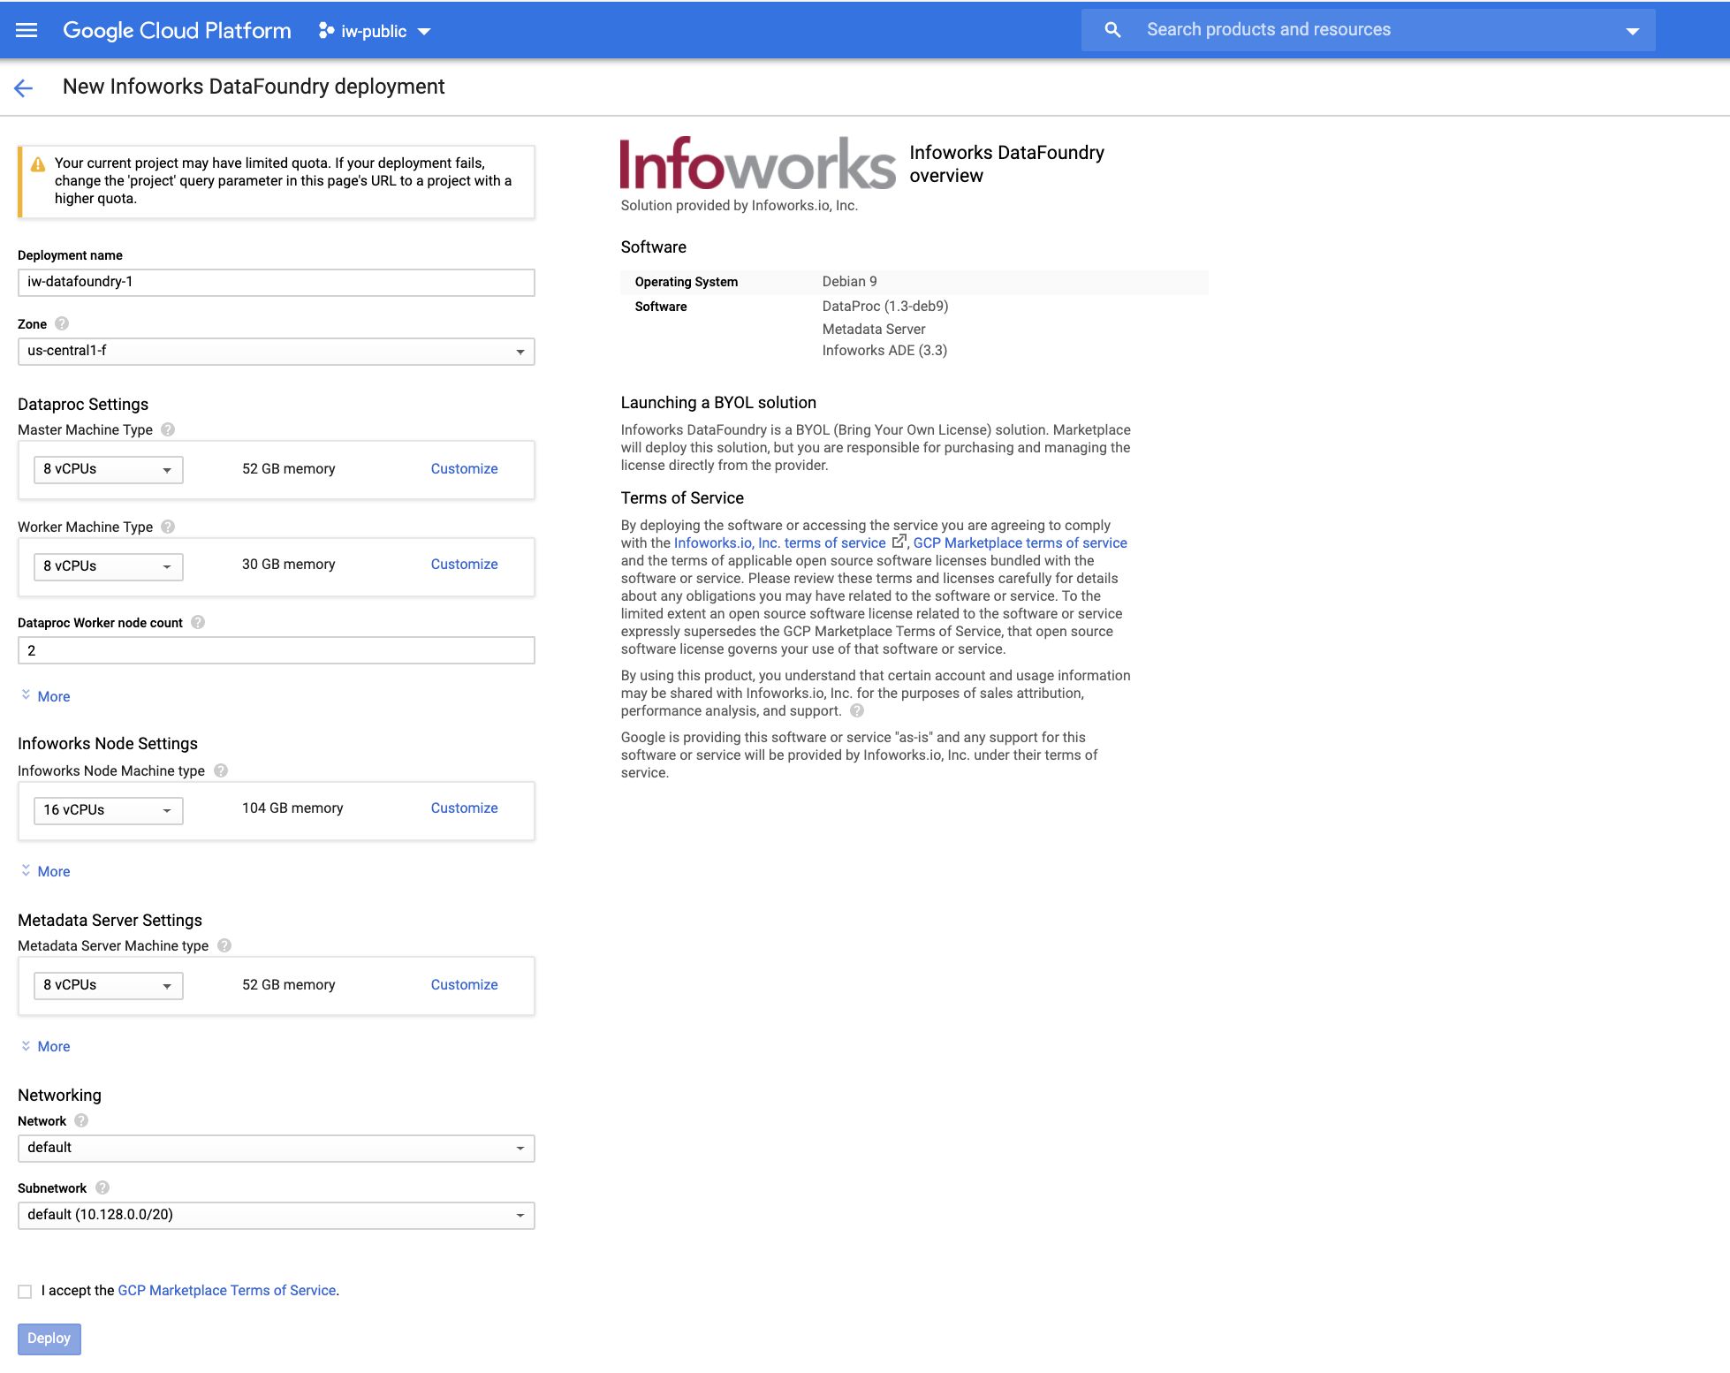The height and width of the screenshot is (1373, 1730).
Task: Click the search magnifier icon
Action: (1112, 30)
